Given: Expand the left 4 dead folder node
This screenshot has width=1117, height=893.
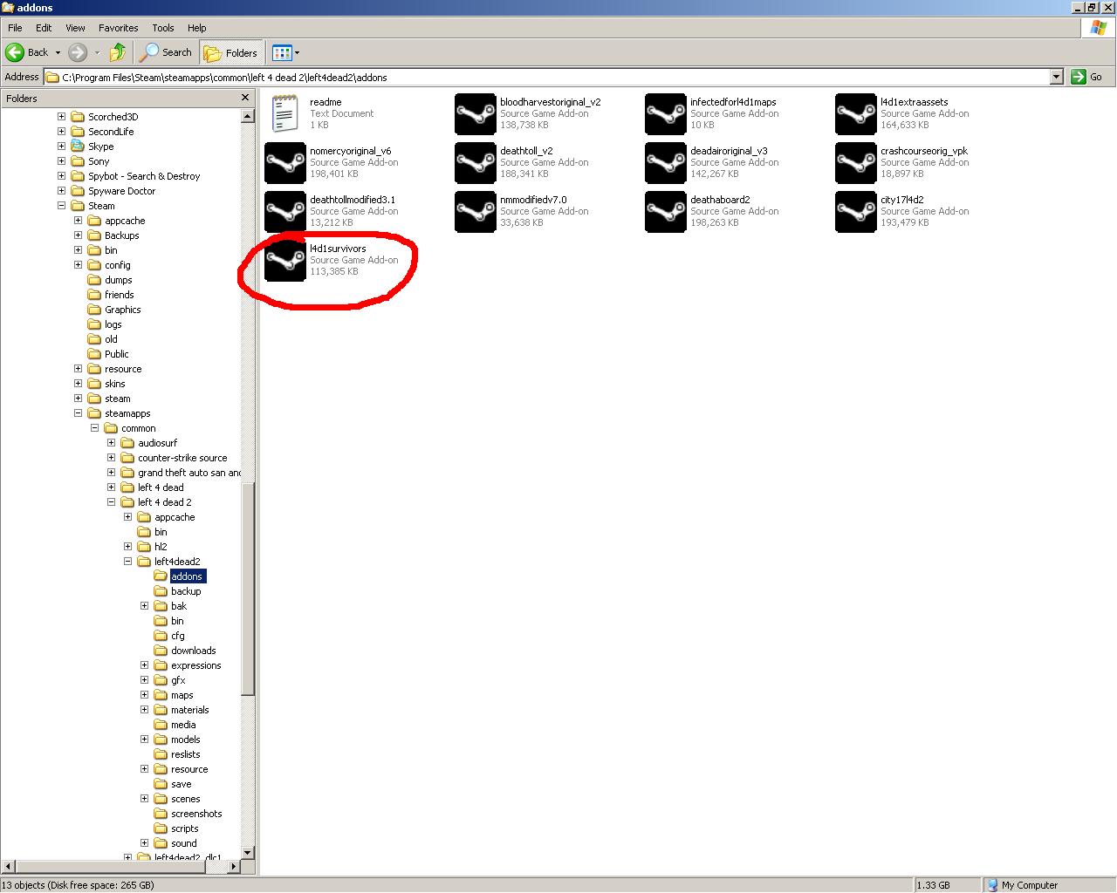Looking at the screenshot, I should [x=111, y=487].
